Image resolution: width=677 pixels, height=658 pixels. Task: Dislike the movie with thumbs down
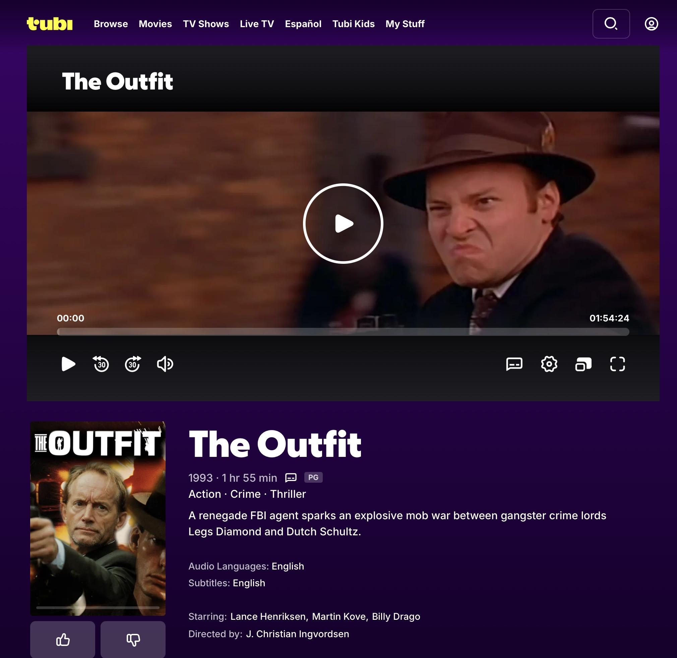tap(133, 640)
